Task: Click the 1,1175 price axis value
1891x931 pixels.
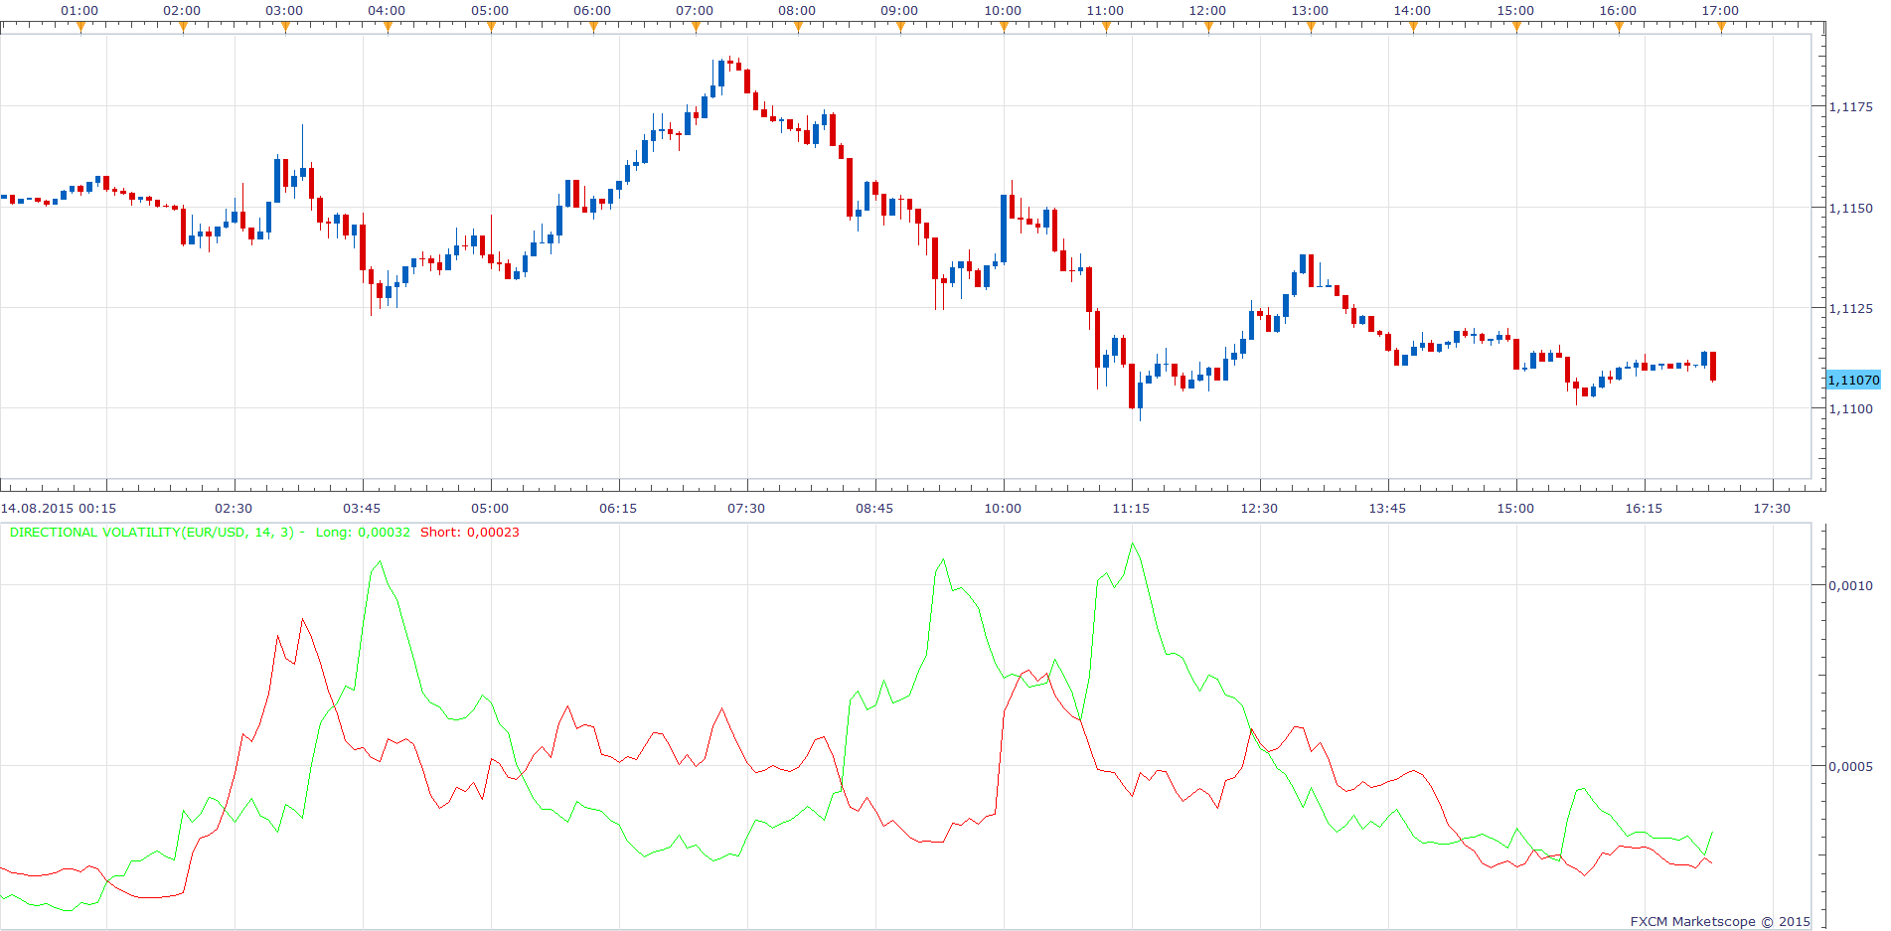Action: coord(1851,106)
